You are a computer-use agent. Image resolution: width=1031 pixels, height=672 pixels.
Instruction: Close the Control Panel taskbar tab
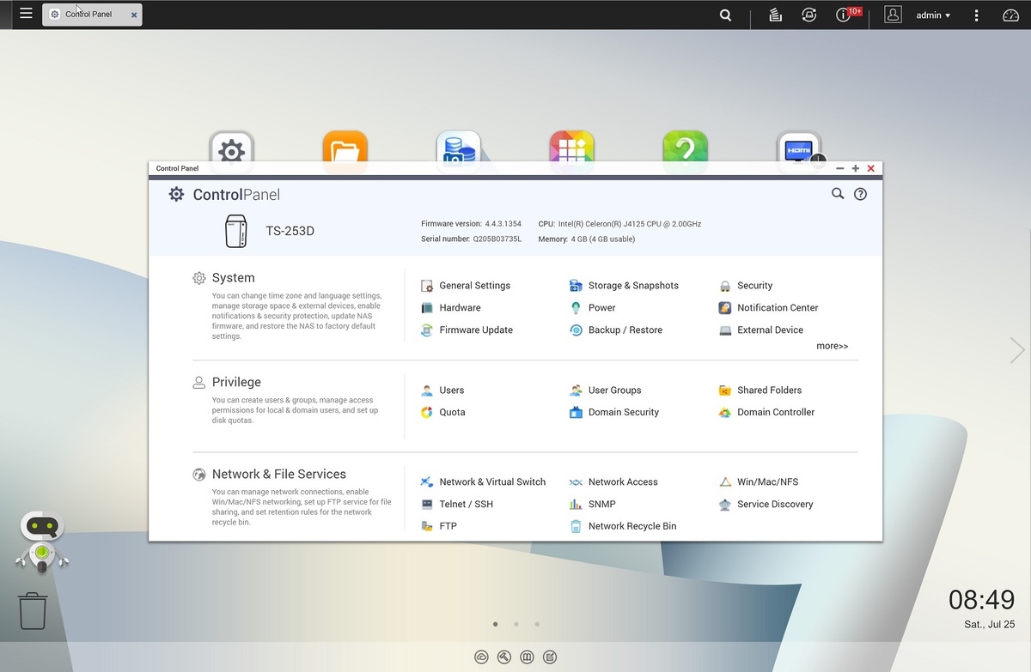(x=133, y=15)
